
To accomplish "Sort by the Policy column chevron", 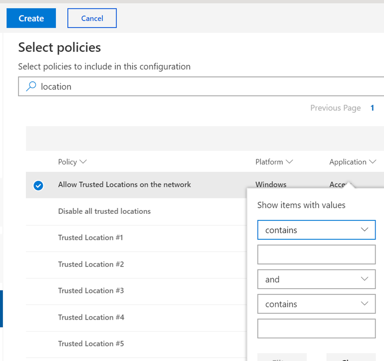I will coord(83,162).
